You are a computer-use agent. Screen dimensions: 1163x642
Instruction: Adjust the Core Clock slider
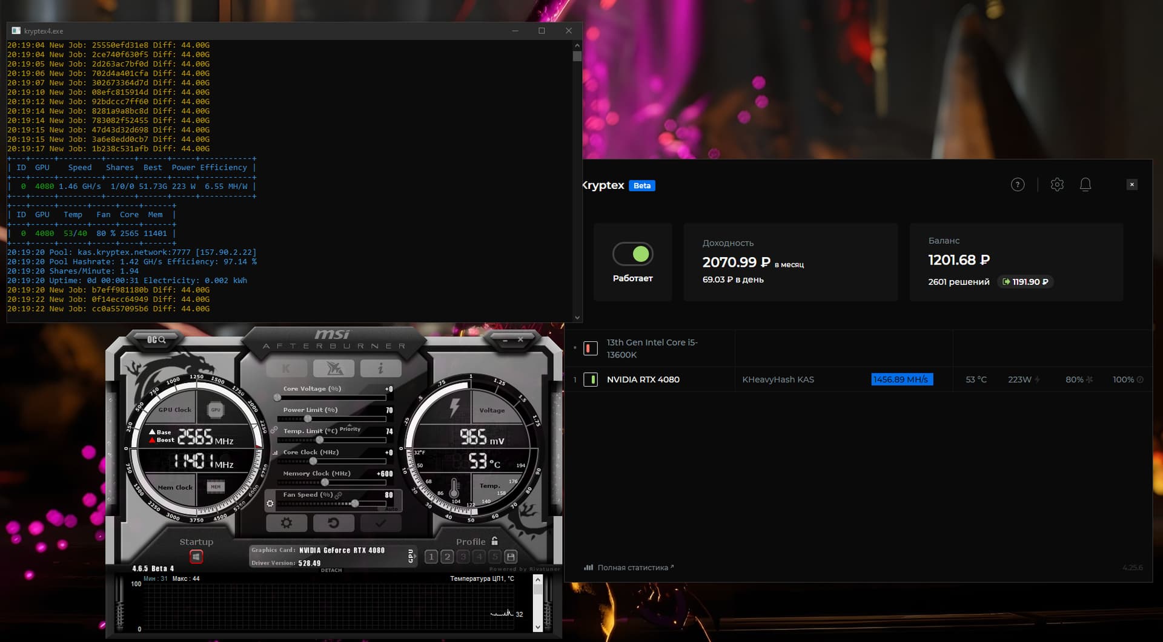coord(331,461)
